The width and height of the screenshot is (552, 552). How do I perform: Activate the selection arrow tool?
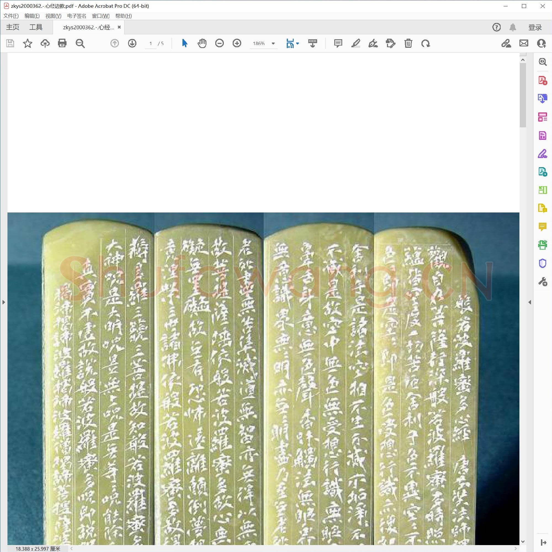(x=185, y=43)
